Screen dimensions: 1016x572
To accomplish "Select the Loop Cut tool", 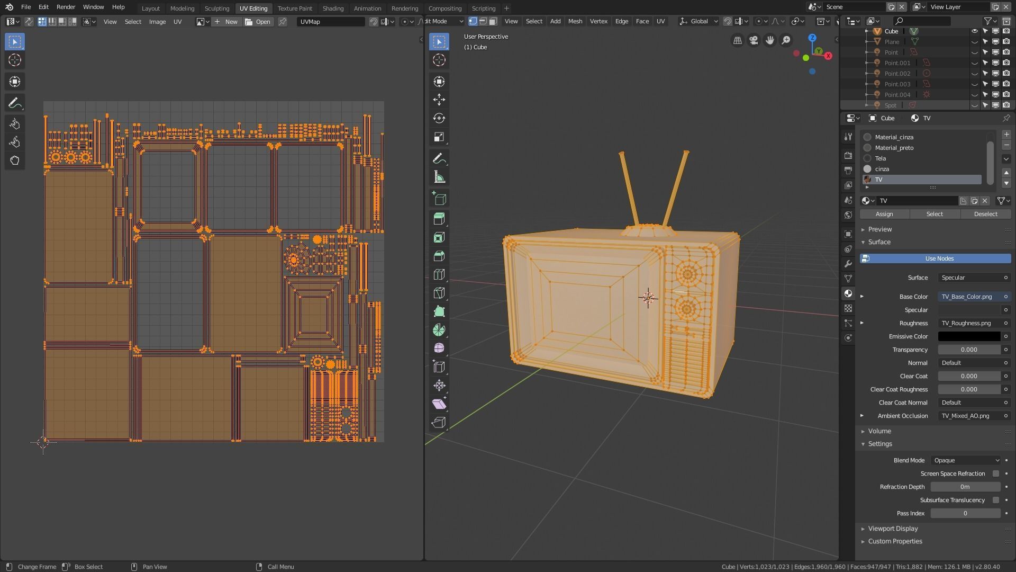I will tap(439, 275).
